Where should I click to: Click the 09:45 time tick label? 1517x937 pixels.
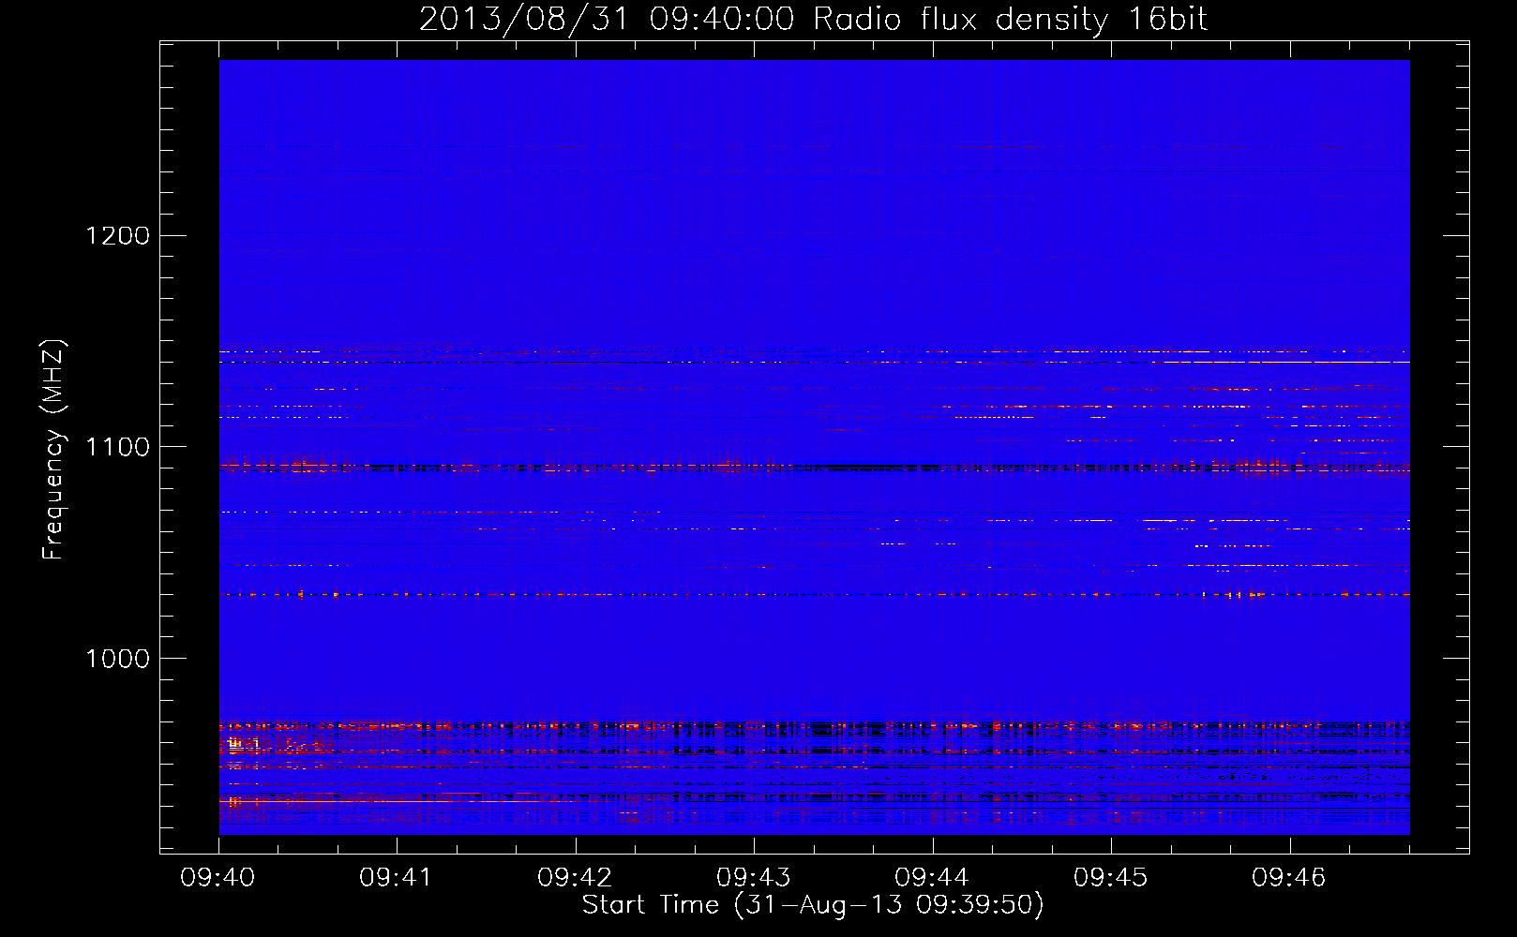coord(1111,878)
